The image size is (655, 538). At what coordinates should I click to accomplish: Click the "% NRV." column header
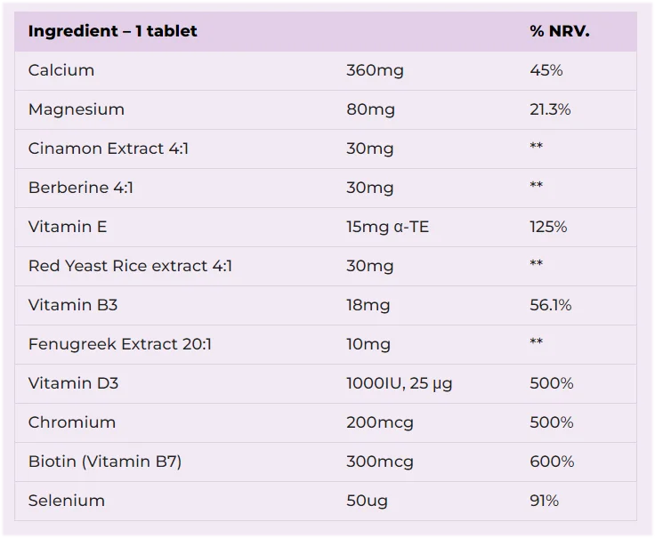click(x=560, y=31)
